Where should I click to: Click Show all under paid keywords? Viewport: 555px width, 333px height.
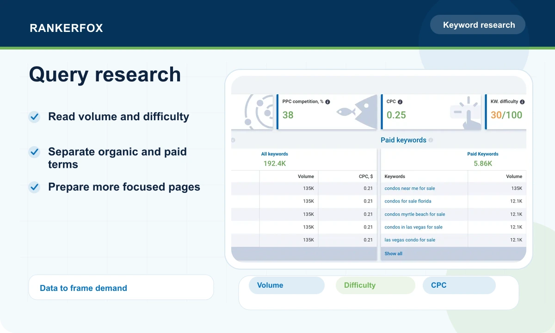tap(394, 253)
